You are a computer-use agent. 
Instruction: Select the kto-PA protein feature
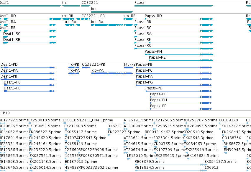(112, 73)
